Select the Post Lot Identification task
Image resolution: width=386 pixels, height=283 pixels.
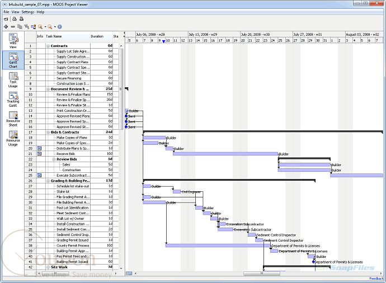(x=73, y=208)
